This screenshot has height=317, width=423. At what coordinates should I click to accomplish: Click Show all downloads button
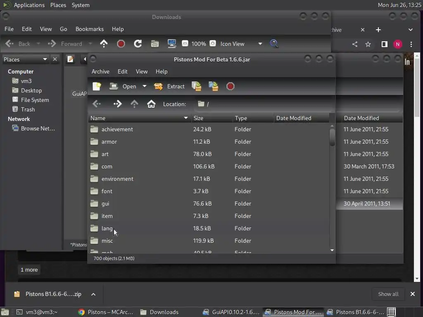[388, 294]
